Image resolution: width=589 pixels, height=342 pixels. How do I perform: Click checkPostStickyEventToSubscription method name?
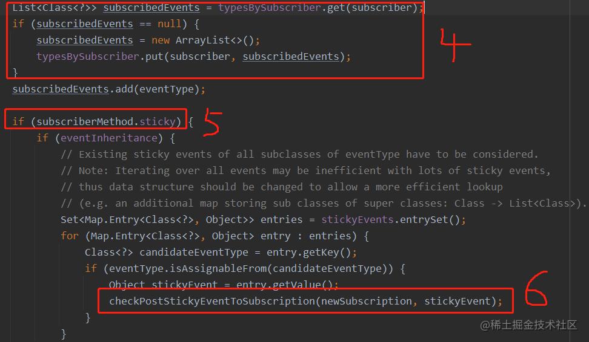pyautogui.click(x=212, y=301)
